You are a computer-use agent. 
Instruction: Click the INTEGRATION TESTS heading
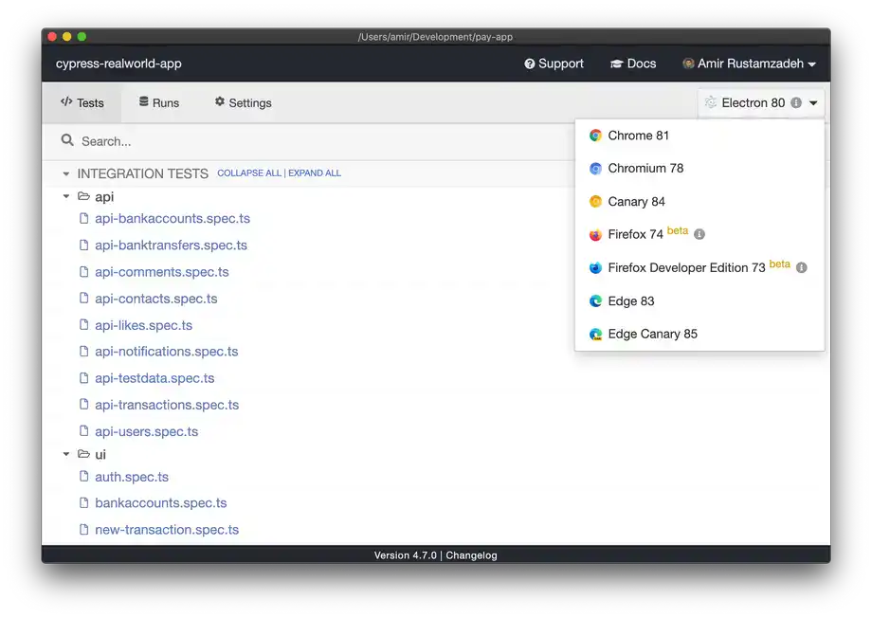pyautogui.click(x=142, y=173)
